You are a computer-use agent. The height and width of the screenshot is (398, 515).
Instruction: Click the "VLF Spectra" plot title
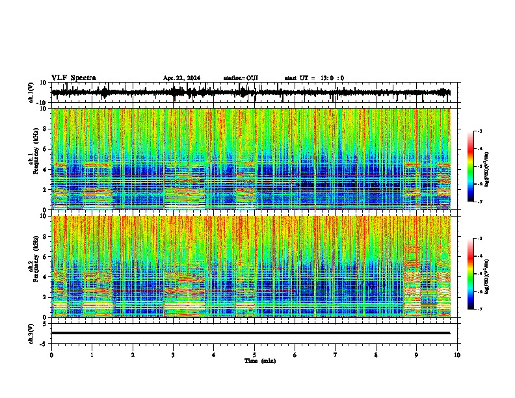click(73, 78)
